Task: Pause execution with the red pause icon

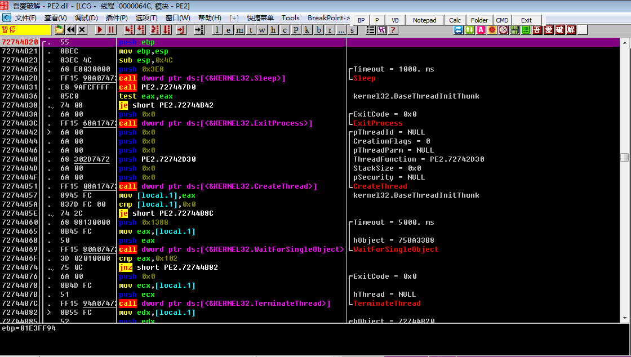Action: [x=112, y=30]
